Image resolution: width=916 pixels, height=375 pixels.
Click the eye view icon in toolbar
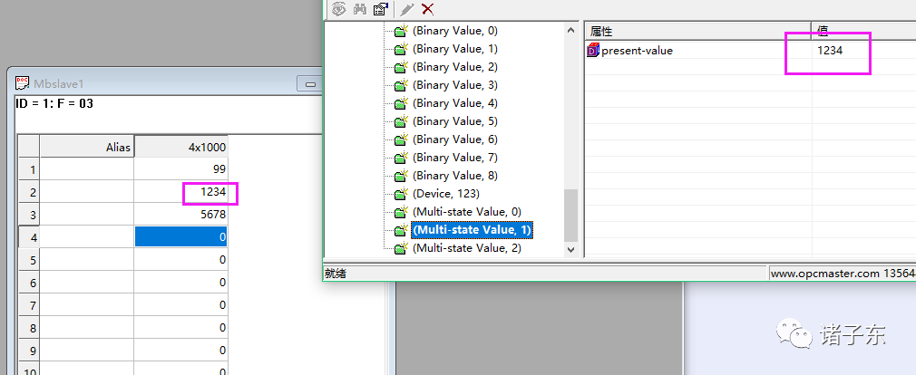click(x=339, y=9)
